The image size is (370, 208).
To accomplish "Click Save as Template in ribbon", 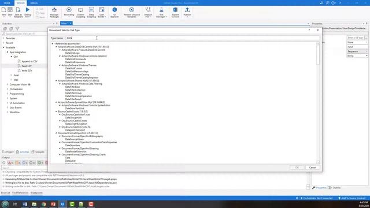I will pyautogui.click(x=18, y=12).
